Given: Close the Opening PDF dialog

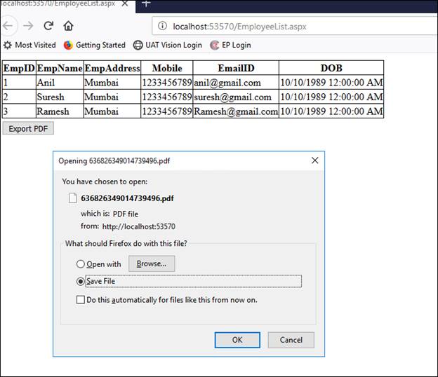Looking at the screenshot, I should [314, 160].
